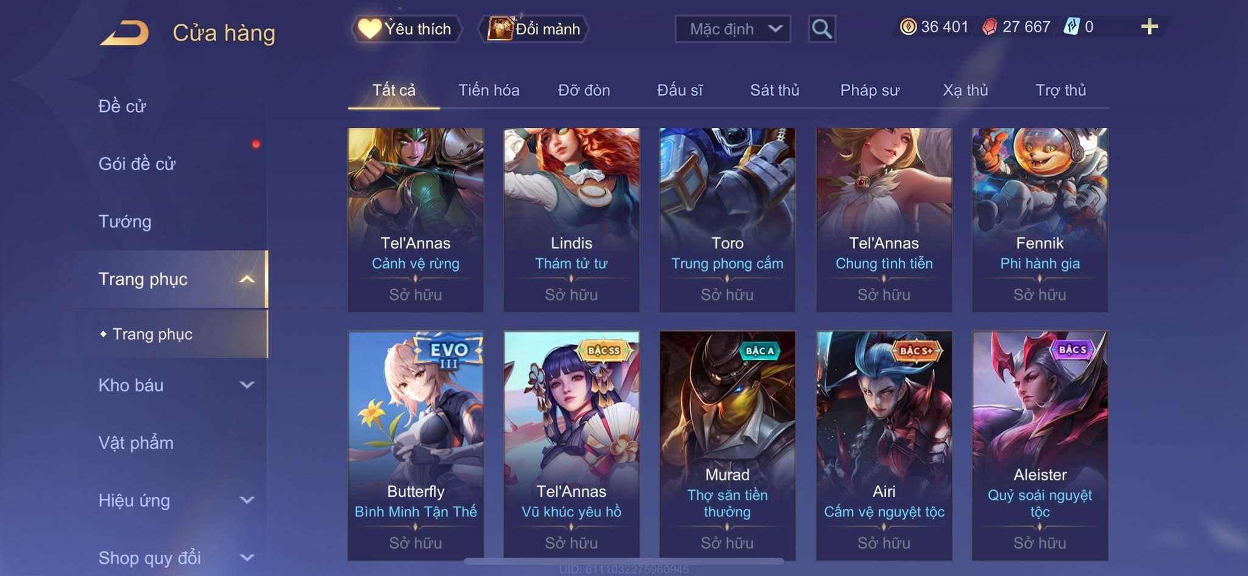Tap the plus icon to add currency

[1149, 27]
